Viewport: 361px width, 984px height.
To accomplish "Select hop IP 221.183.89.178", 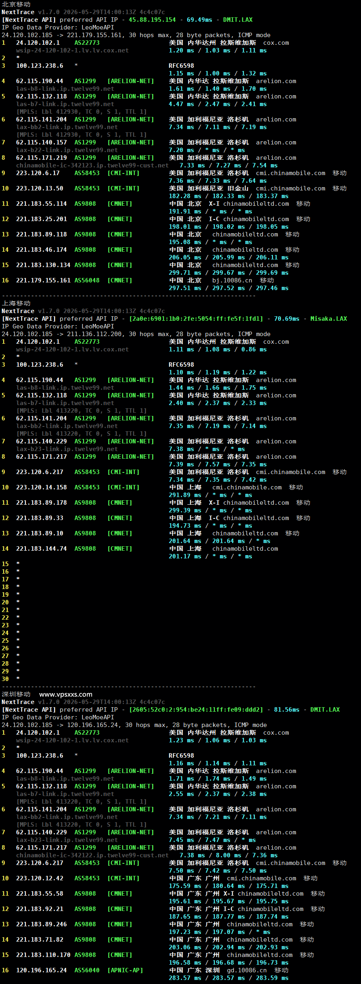I will [x=42, y=502].
